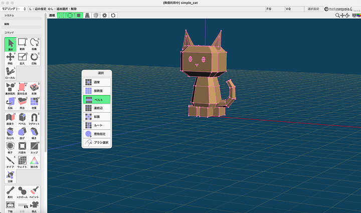Choose ルート in the selection popup
The image size is (361, 213).
[97, 125]
